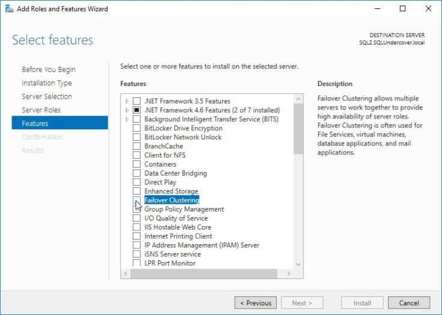Expand .NET Framework 3.5 Features node
The image size is (442, 315).
coord(127,101)
